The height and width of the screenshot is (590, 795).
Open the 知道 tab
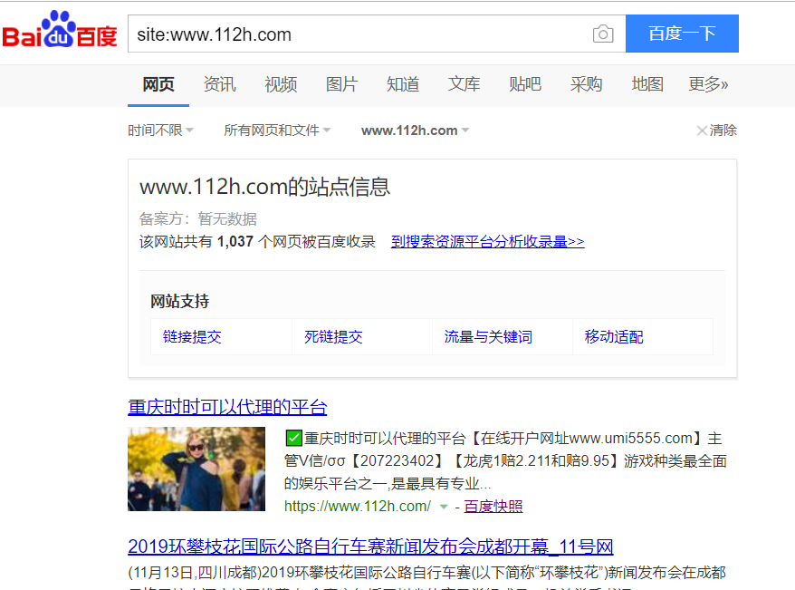click(403, 84)
